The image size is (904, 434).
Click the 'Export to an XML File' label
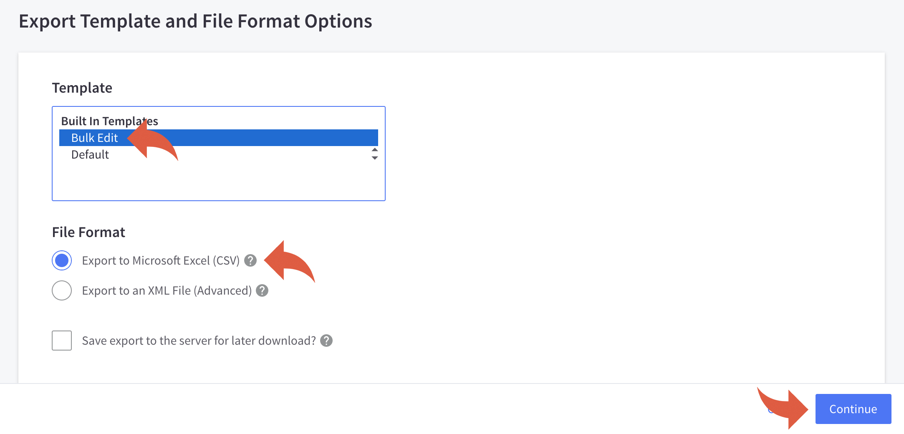(x=167, y=290)
